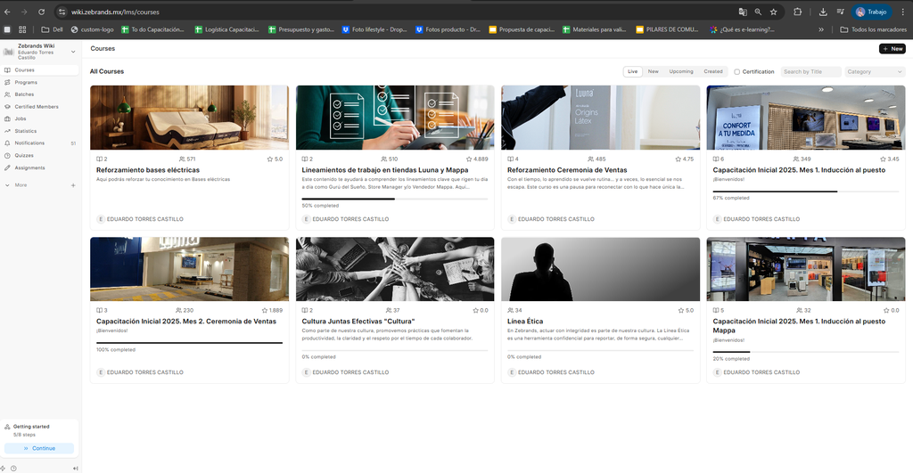Image resolution: width=913 pixels, height=473 pixels.
Task: Open Courses in the sidebar
Action: point(39,69)
